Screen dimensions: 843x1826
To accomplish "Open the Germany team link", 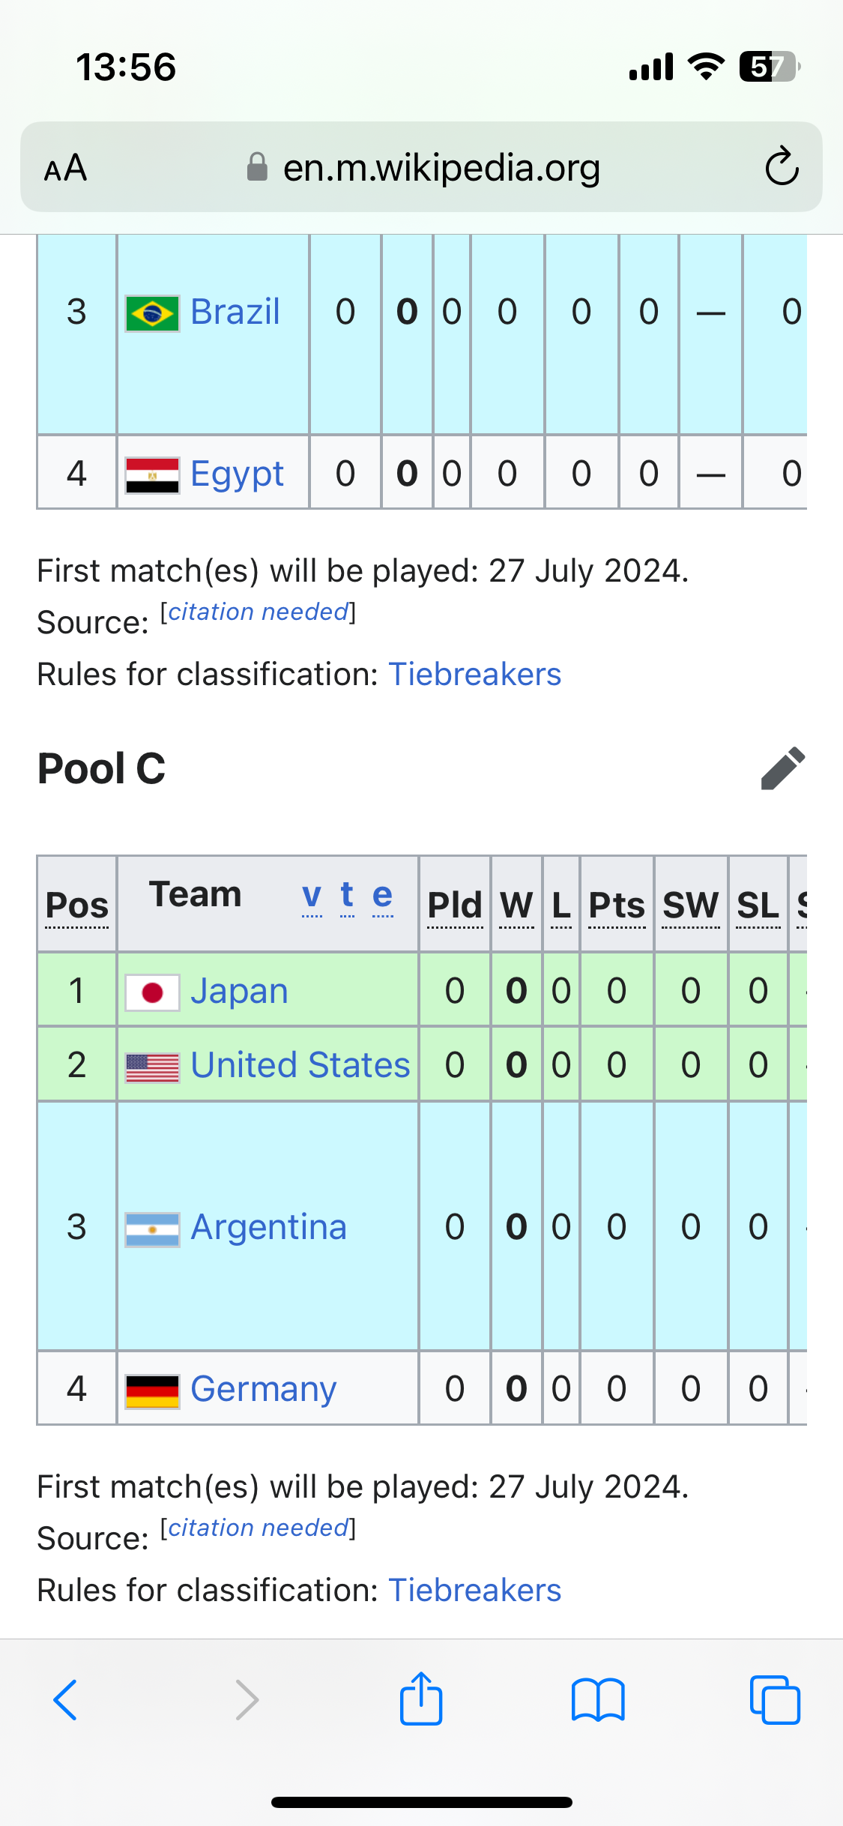I will (264, 1389).
